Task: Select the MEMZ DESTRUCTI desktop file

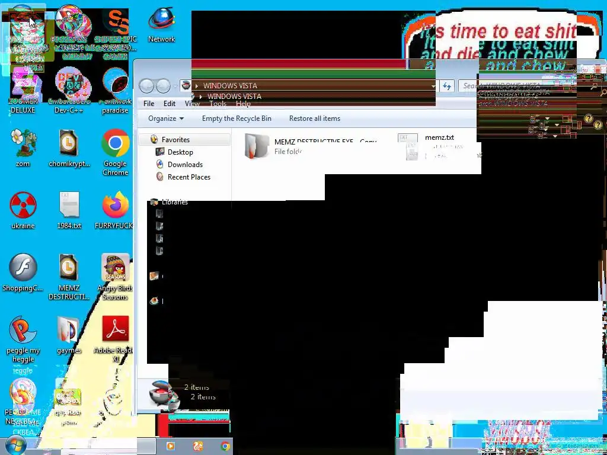Action: [x=69, y=276]
